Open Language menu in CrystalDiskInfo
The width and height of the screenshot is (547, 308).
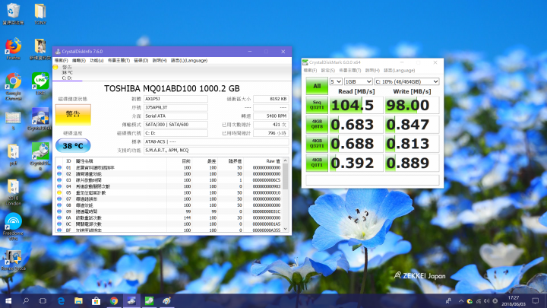[189, 60]
